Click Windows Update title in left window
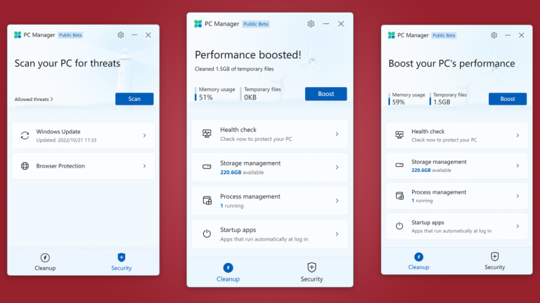This screenshot has width=540, height=303. (x=58, y=132)
